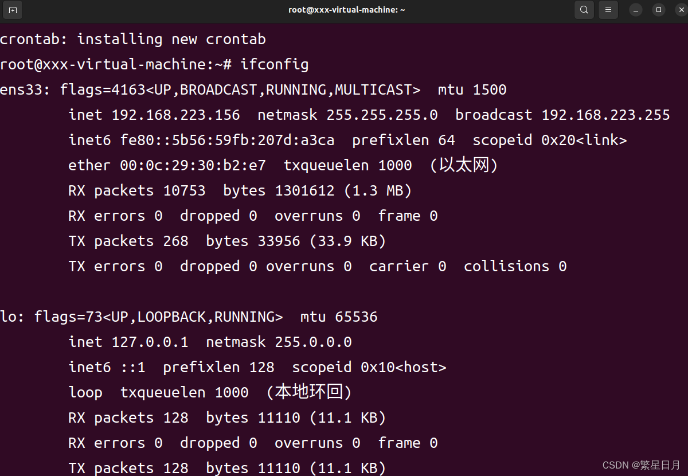Click the typed 'ifconfig' command
Image resolution: width=688 pixels, height=476 pixels.
click(x=275, y=64)
